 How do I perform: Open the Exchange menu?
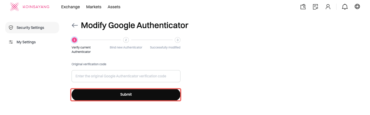(71, 7)
